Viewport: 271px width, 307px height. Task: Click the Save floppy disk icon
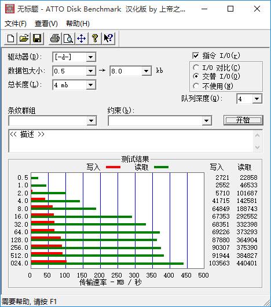(x=37, y=38)
